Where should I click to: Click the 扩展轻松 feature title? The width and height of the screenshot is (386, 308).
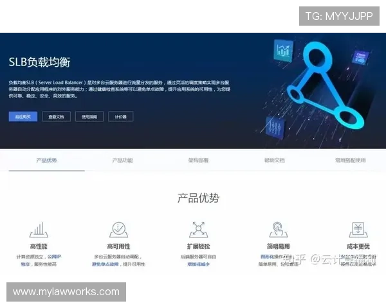[198, 246]
